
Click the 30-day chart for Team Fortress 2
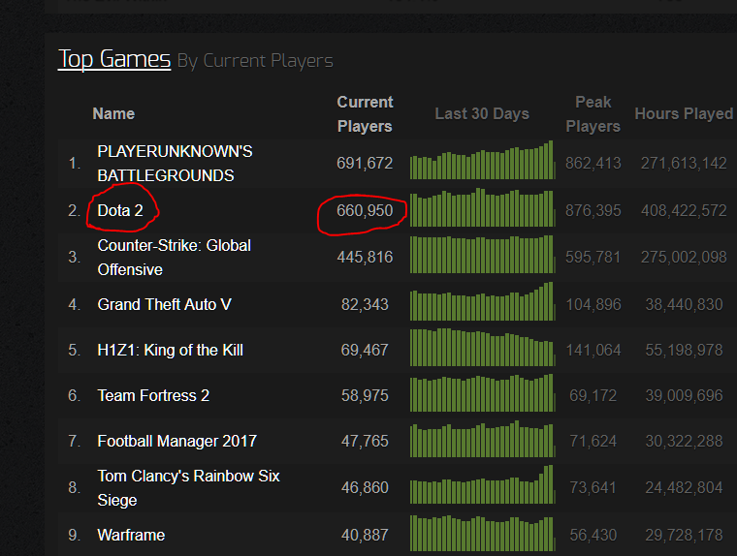tap(483, 392)
